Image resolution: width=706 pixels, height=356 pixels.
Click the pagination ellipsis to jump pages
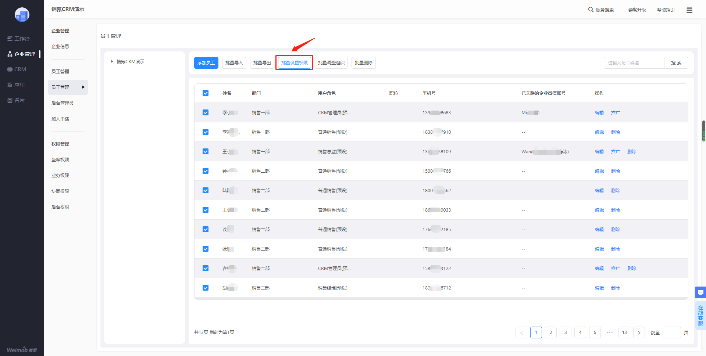[610, 332]
